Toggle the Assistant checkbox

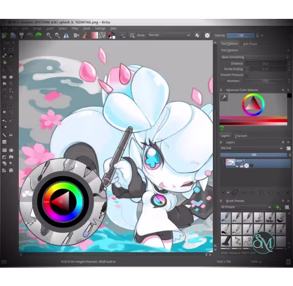point(223,81)
